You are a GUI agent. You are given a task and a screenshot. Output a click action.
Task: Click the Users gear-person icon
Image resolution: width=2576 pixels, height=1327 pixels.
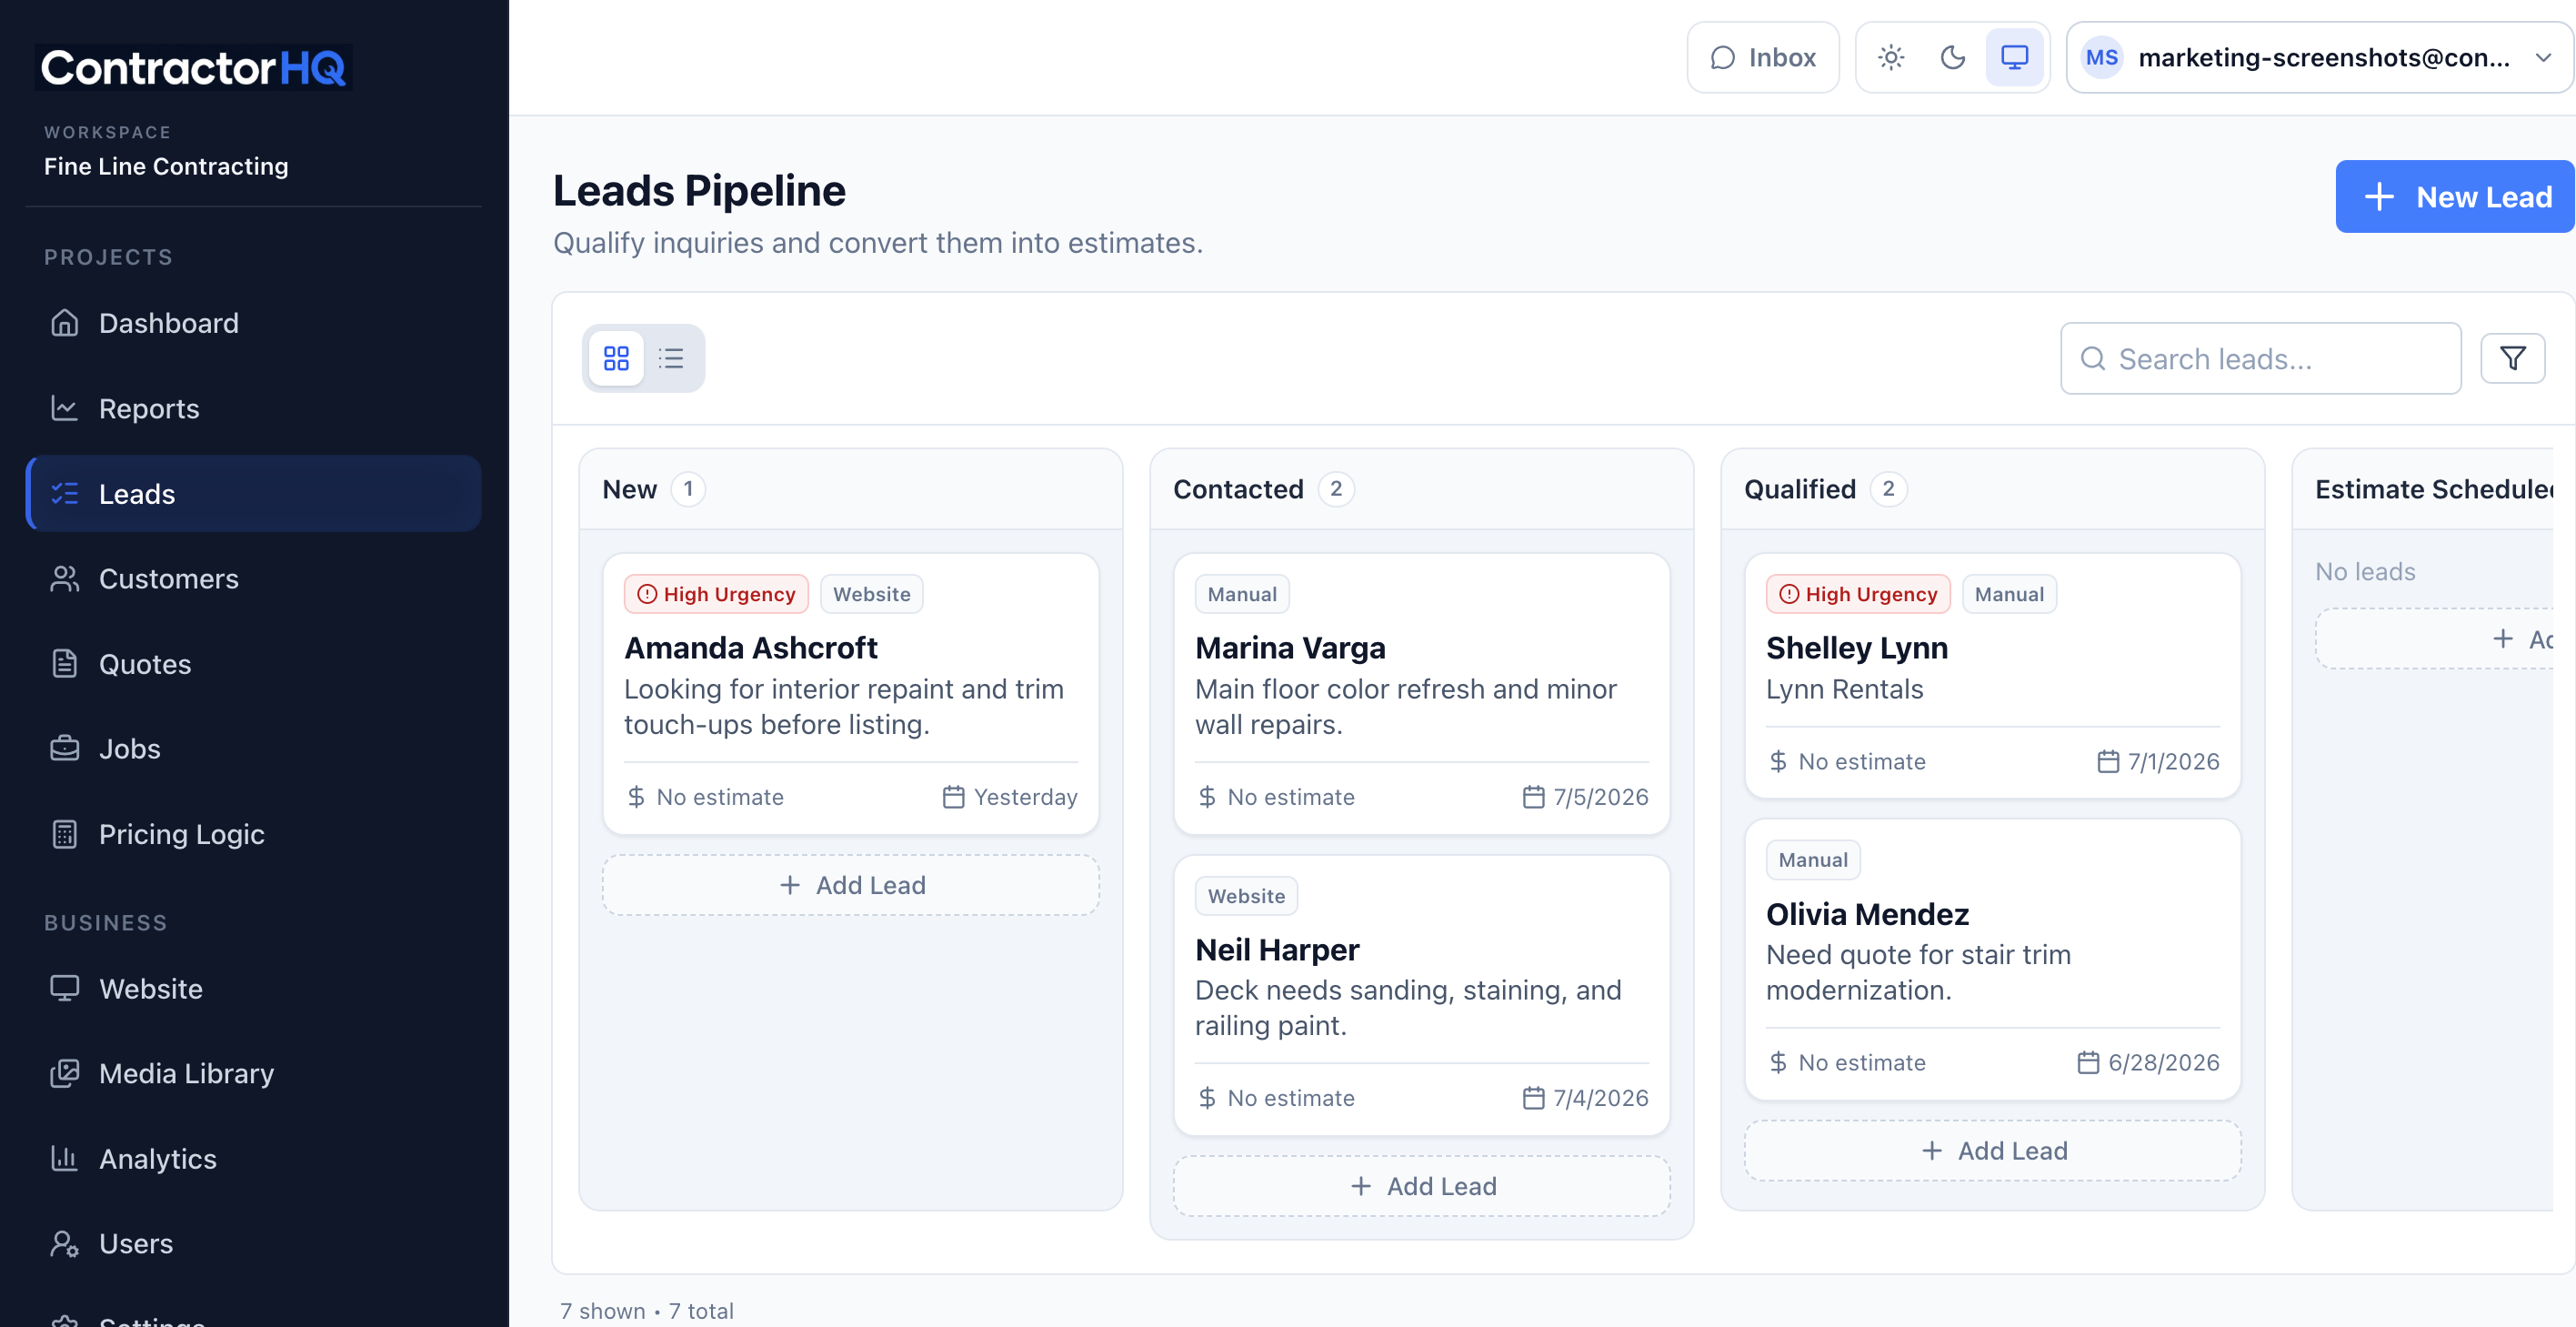[x=65, y=1244]
